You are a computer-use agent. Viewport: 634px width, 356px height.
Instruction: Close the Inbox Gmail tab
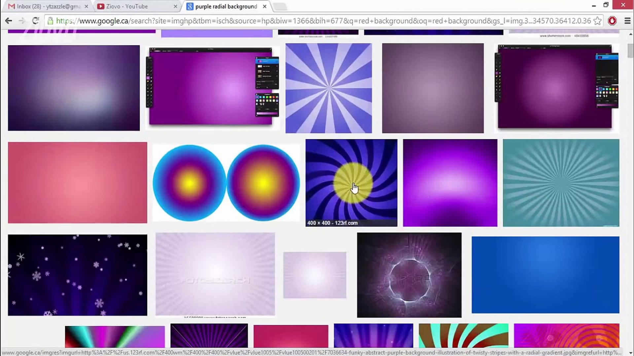tap(86, 6)
